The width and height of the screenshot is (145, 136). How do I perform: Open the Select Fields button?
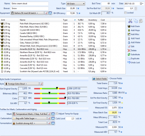coord(100,79)
